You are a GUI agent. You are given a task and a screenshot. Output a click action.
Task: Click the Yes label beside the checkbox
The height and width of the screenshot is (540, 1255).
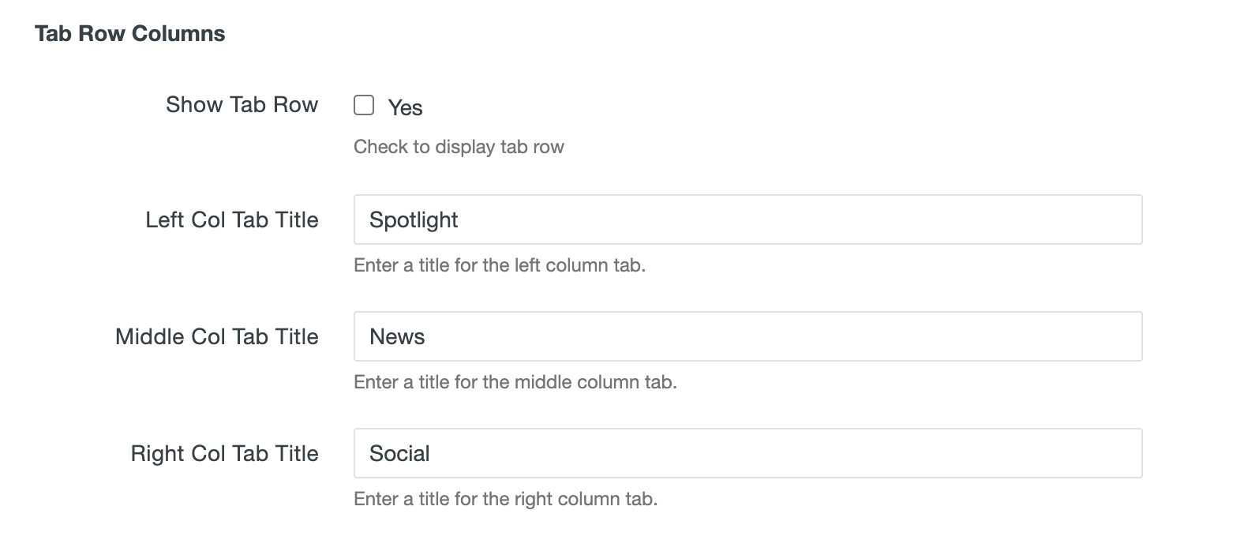tap(404, 107)
